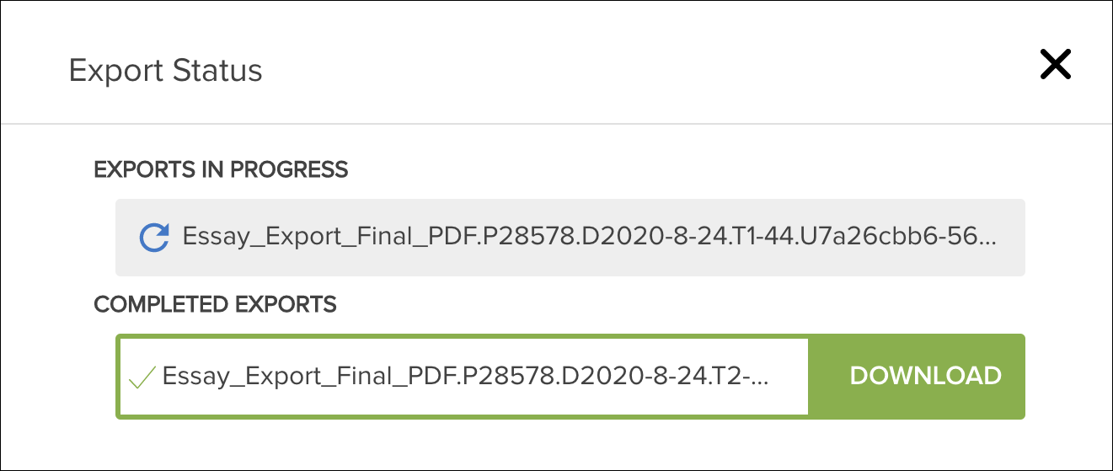Click Essay_Export_Final_PDF in the completed row
This screenshot has width=1113, height=471.
(302, 376)
